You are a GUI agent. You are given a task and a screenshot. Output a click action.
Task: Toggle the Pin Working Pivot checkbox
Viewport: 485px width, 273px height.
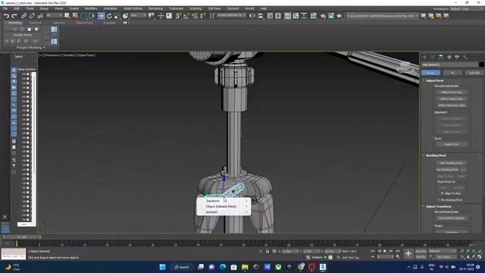pyautogui.click(x=439, y=200)
